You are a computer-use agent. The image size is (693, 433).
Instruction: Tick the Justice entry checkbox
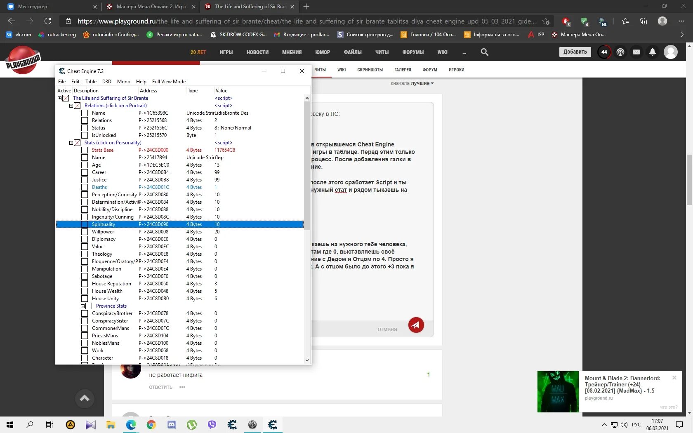(x=85, y=180)
